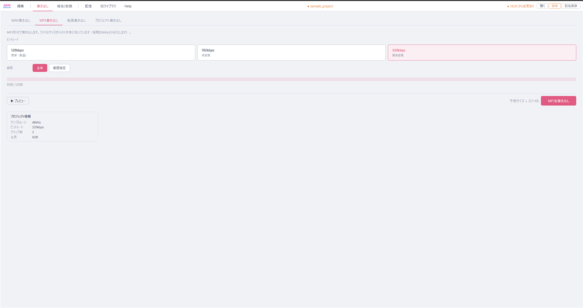The width and height of the screenshot is (583, 308).
Task: Click the クリップ数 label in project info
Action: click(17, 132)
